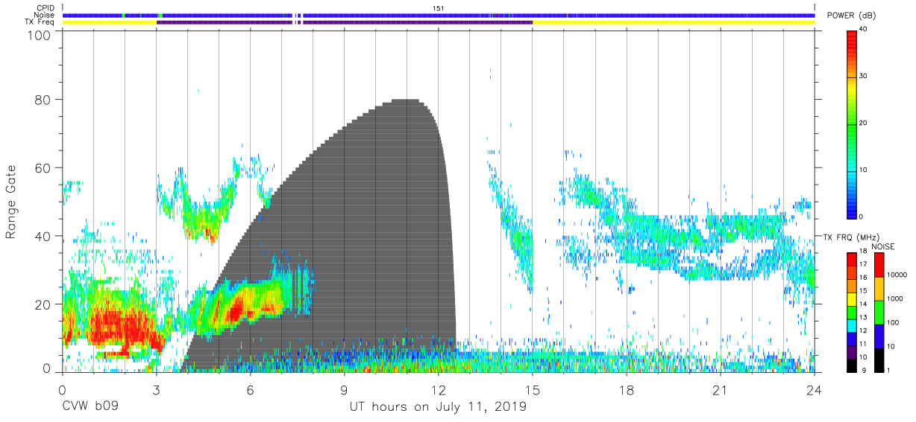Click the x-axis tick label 15

[x=533, y=389]
